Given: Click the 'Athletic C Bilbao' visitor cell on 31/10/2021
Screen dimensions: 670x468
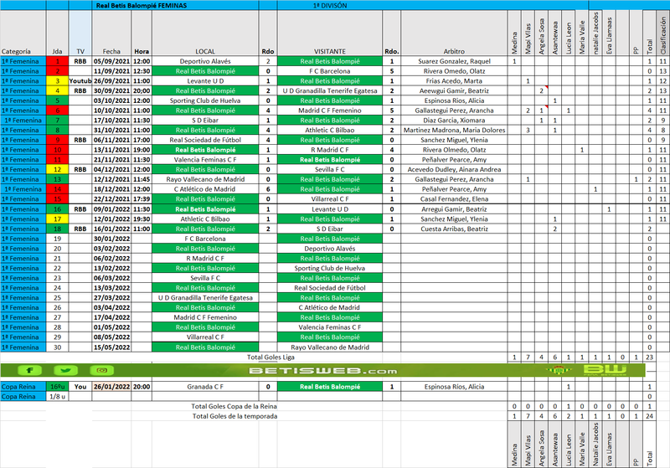Looking at the screenshot, I should coord(330,130).
